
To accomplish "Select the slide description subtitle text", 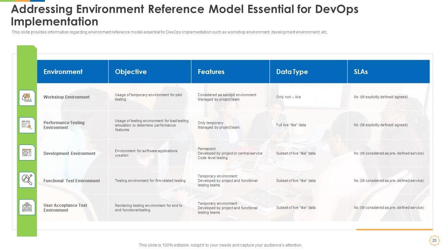I will pos(170,32).
